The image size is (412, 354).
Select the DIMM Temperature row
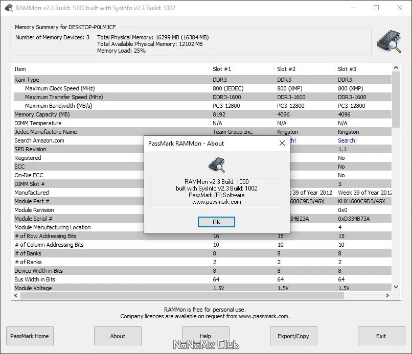(202, 123)
